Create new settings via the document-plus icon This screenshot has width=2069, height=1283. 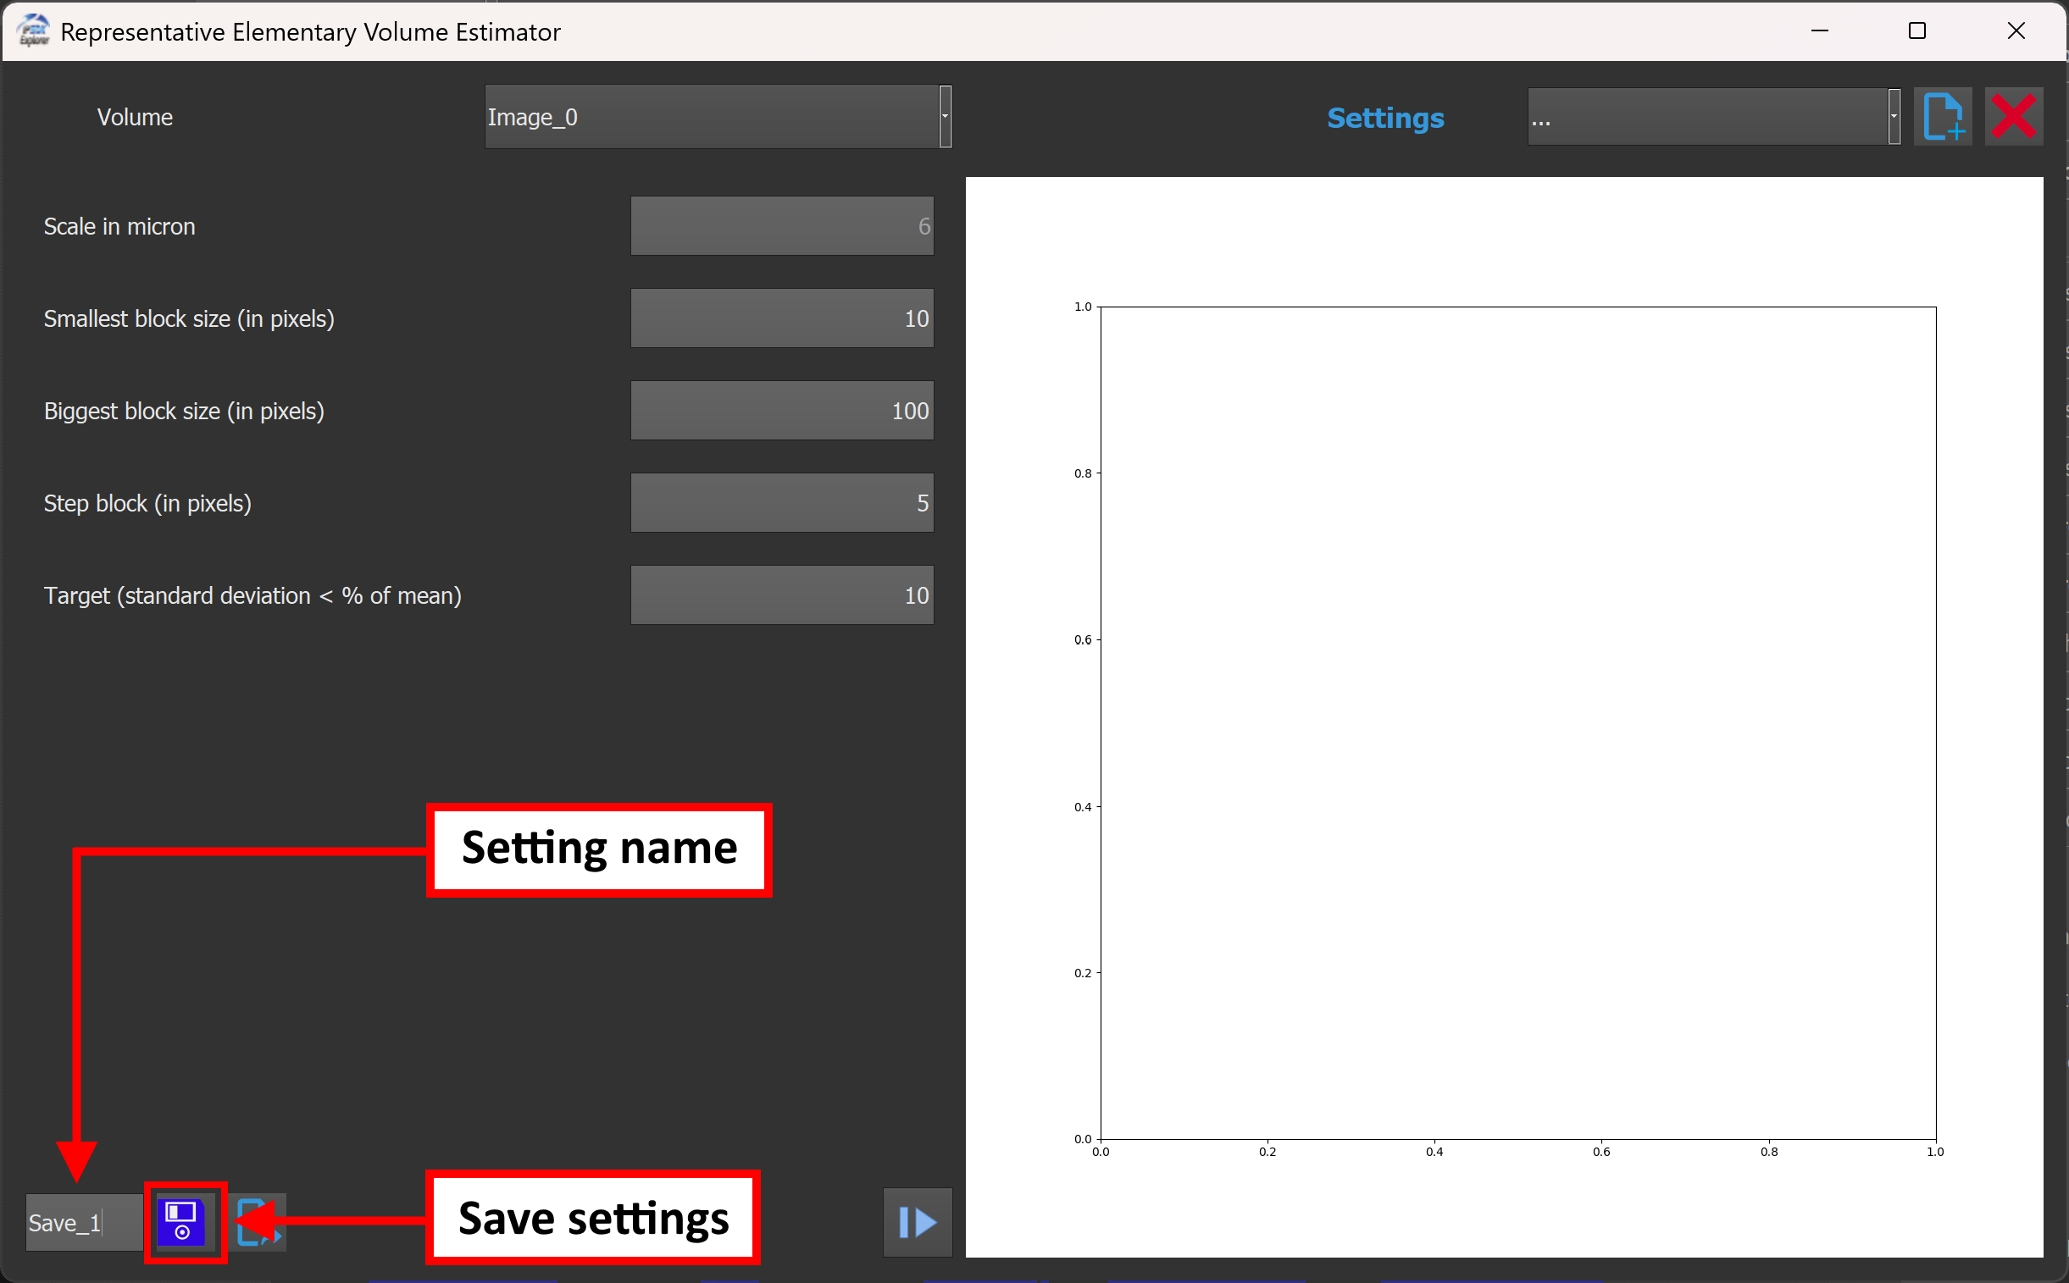[1942, 116]
